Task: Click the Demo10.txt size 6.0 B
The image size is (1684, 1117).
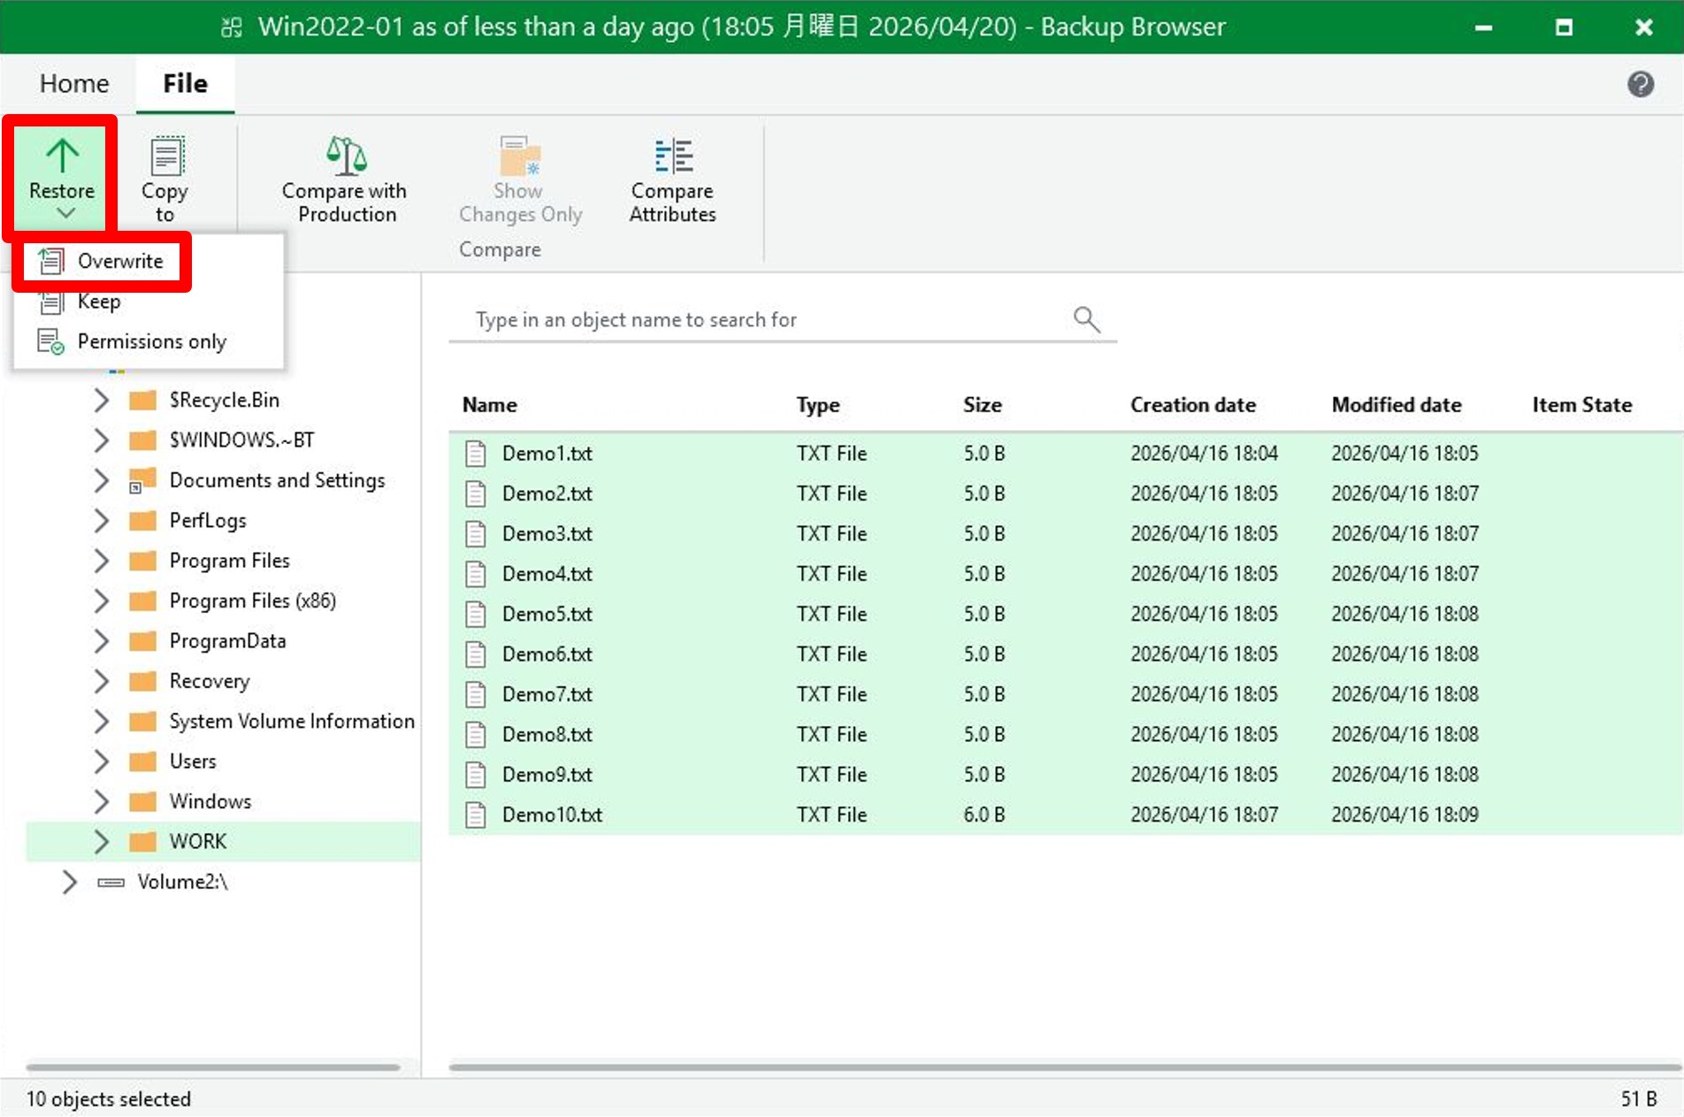Action: pyautogui.click(x=984, y=815)
